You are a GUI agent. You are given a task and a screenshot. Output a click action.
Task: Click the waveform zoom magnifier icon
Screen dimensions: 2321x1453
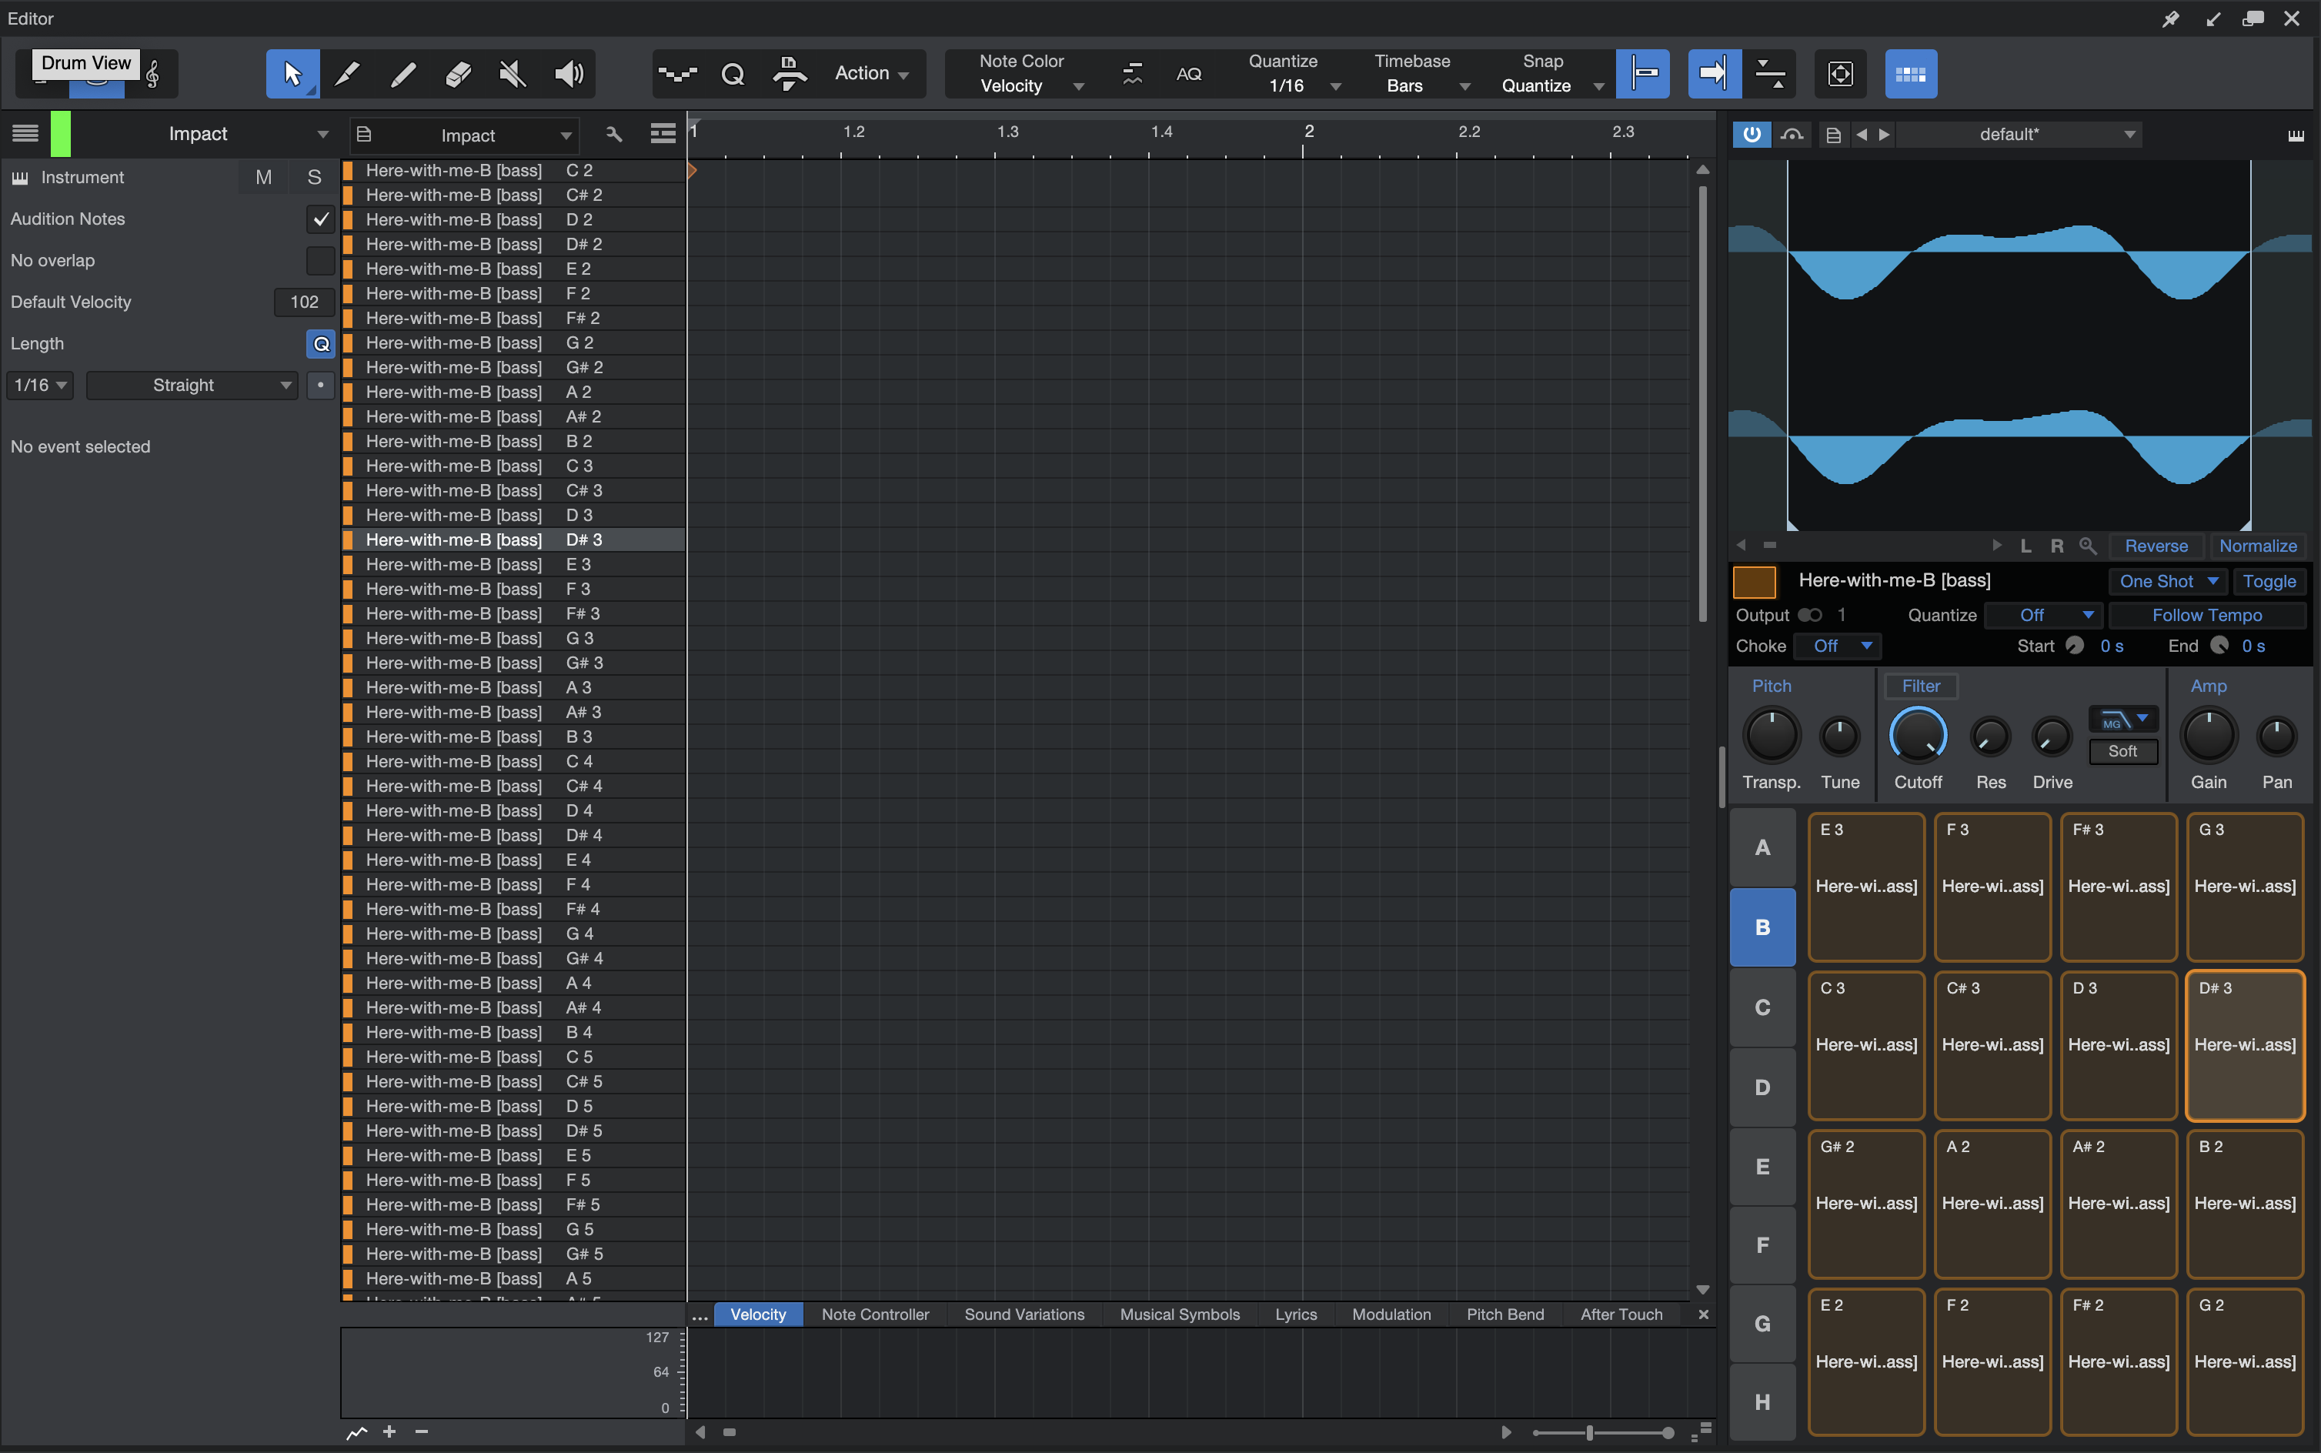coord(2088,546)
